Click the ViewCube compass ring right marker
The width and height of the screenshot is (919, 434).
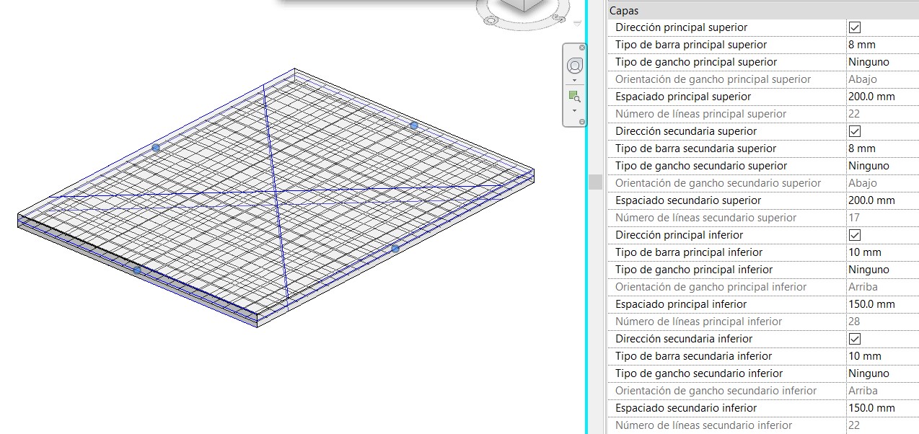[558, 19]
